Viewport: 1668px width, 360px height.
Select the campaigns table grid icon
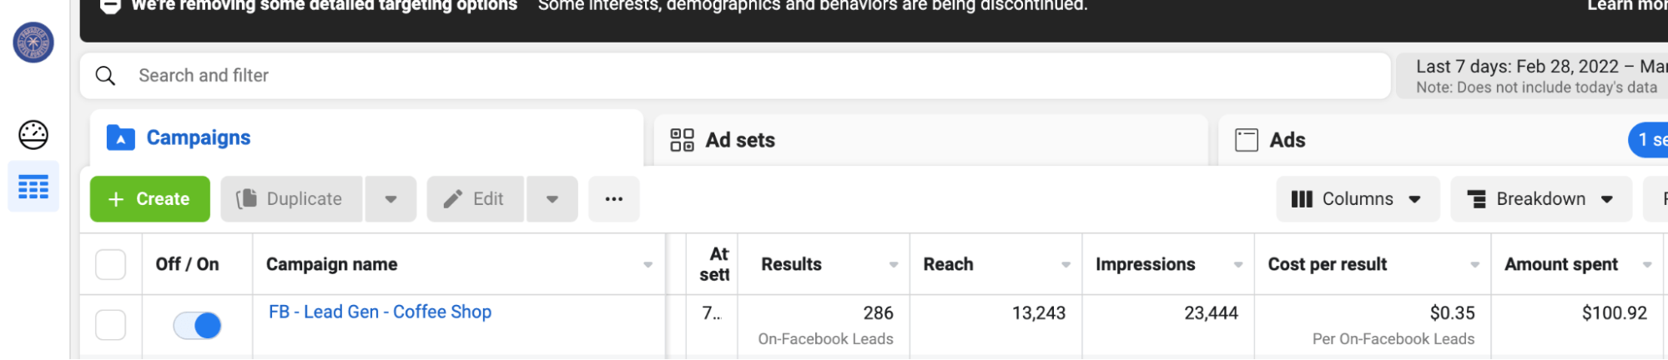pos(33,187)
